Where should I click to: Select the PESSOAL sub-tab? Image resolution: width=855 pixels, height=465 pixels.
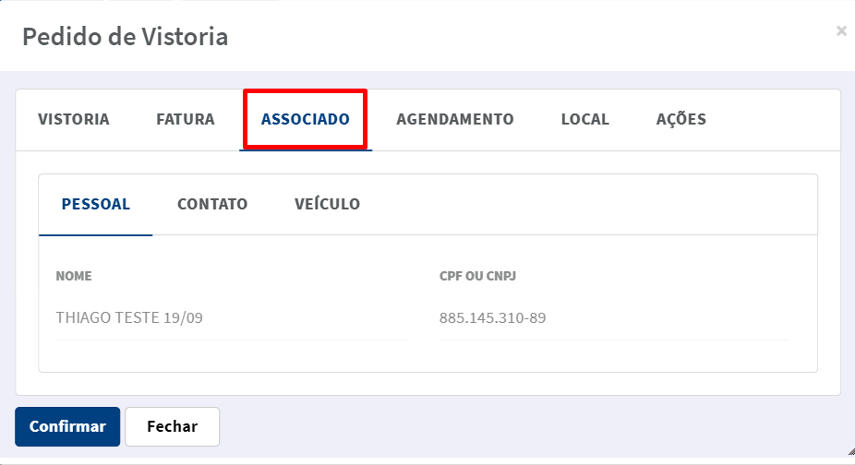coord(95,205)
